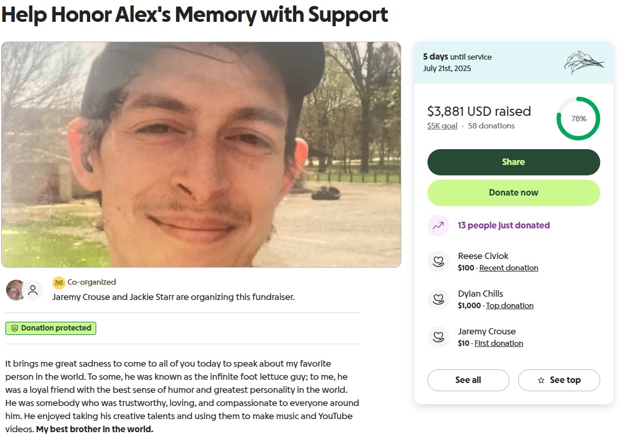Open the Top donation link

point(509,306)
